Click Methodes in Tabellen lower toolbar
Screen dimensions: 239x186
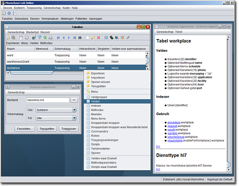pos(46,43)
